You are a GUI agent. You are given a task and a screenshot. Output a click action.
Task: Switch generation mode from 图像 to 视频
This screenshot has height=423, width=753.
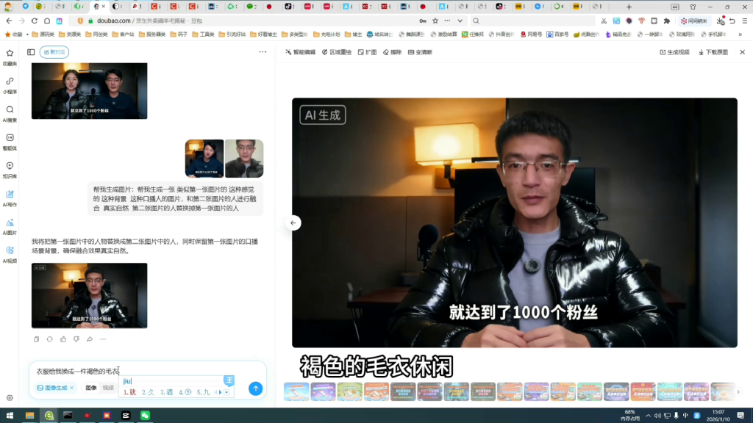[107, 388]
